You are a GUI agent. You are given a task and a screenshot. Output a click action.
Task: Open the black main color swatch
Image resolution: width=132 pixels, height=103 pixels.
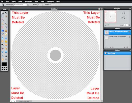[x=4, y=64]
